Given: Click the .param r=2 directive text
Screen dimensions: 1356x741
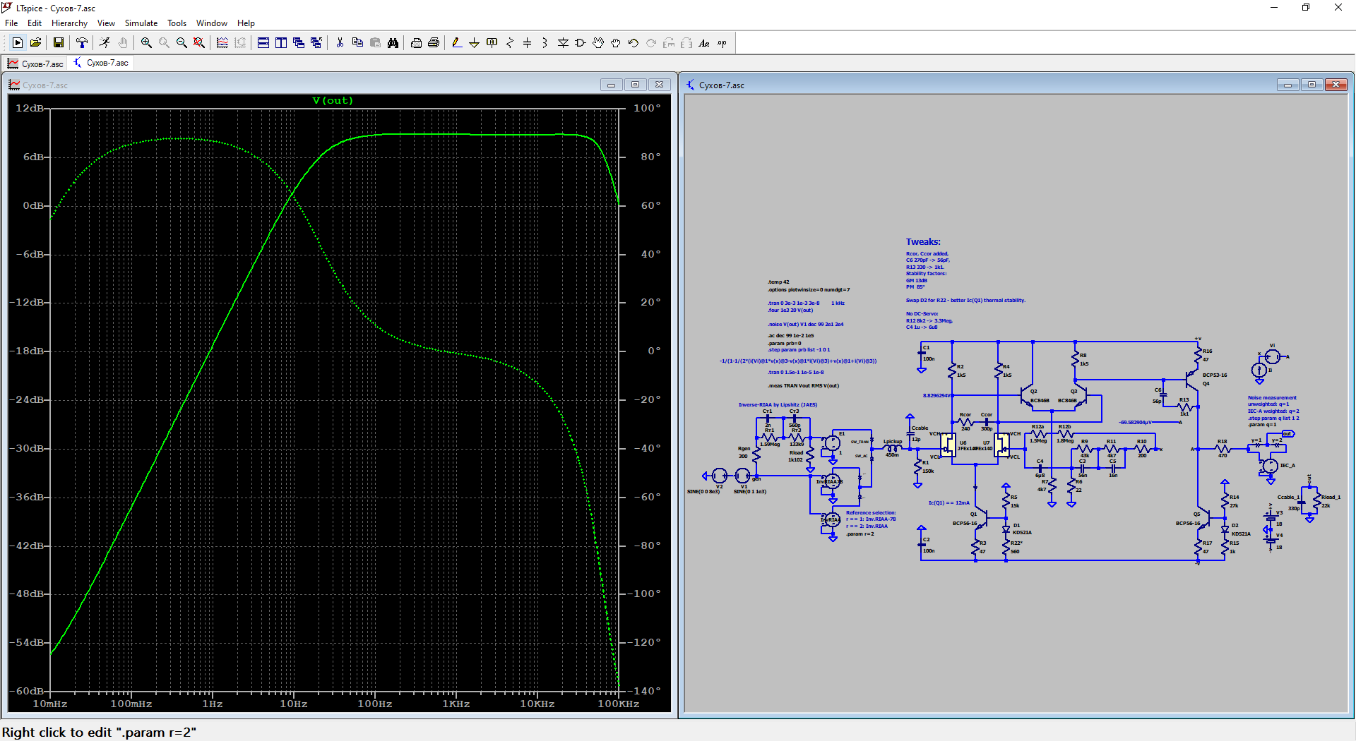Looking at the screenshot, I should click(860, 534).
